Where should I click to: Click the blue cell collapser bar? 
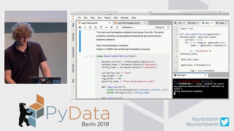tap(80, 41)
